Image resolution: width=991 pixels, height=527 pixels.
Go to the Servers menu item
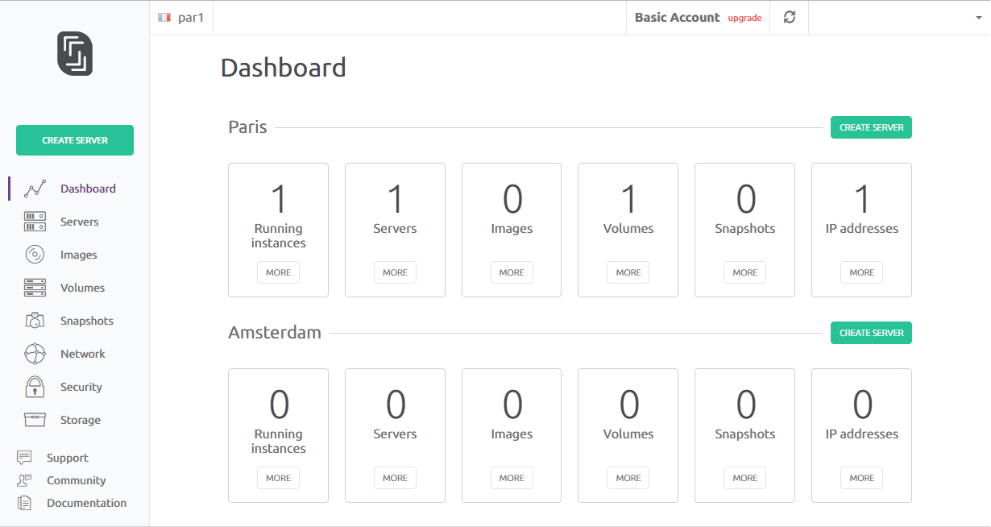click(80, 222)
